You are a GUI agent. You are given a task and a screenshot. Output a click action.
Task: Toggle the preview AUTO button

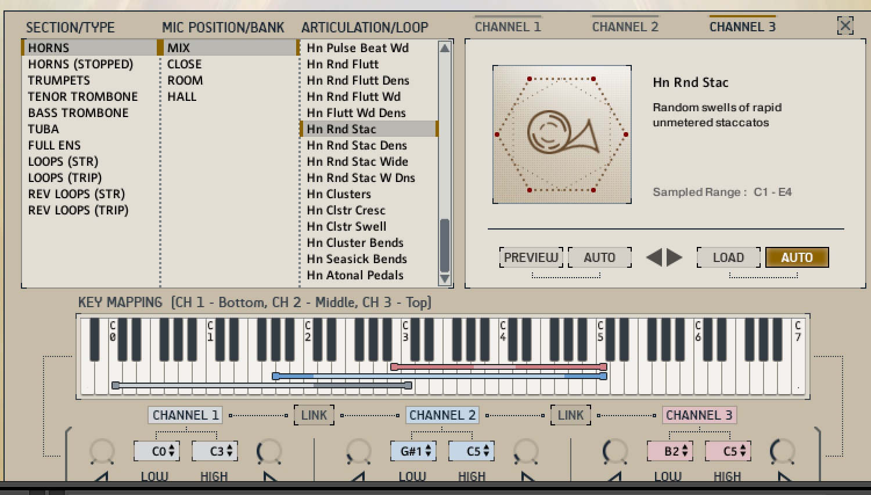click(599, 257)
